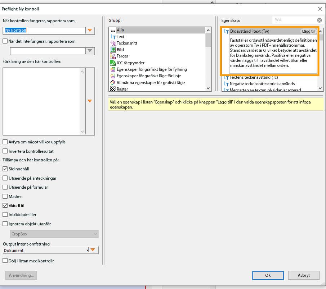The height and width of the screenshot is (289, 326).
Task: Click the 'Lägg till' button
Action: 309,31
